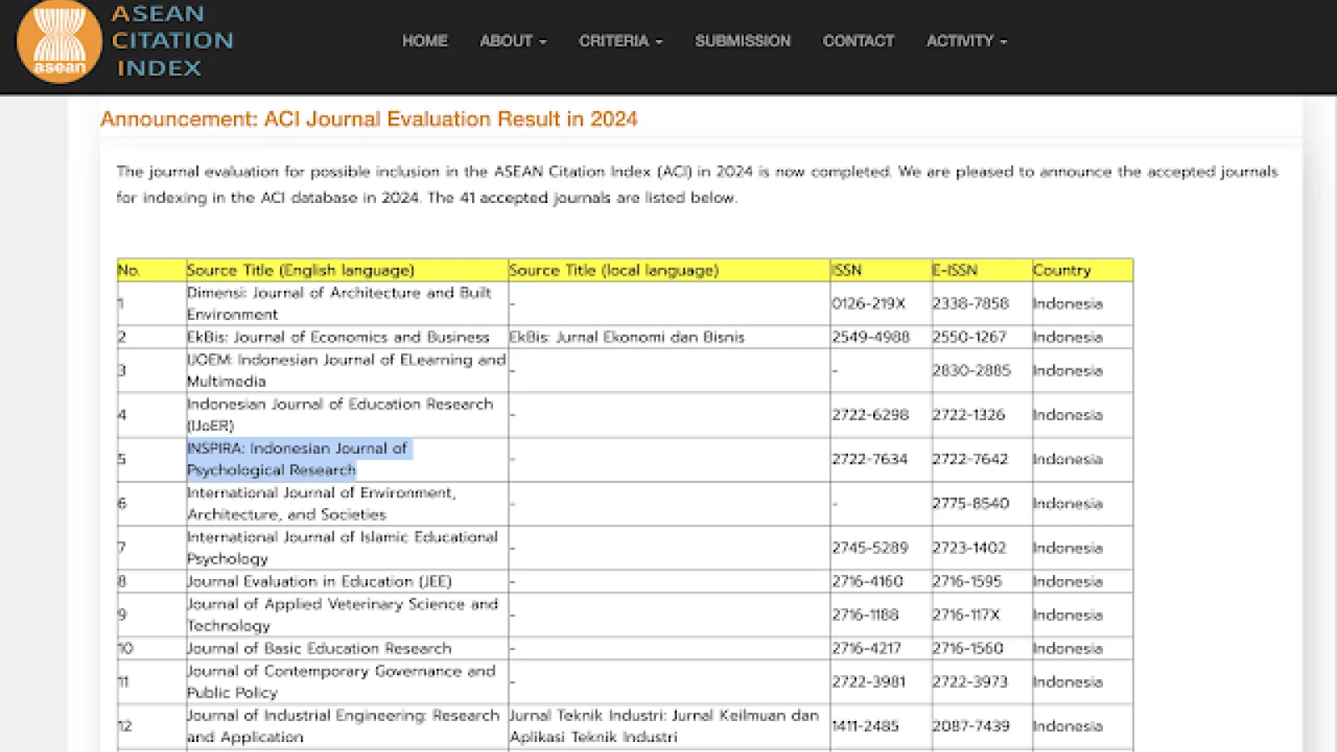Click E-ISSN value 2087-7439
The image size is (1337, 752).
pos(971,725)
